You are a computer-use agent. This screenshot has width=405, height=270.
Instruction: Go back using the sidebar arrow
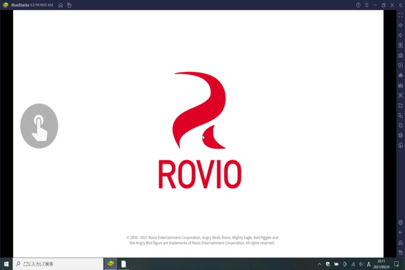(401, 232)
